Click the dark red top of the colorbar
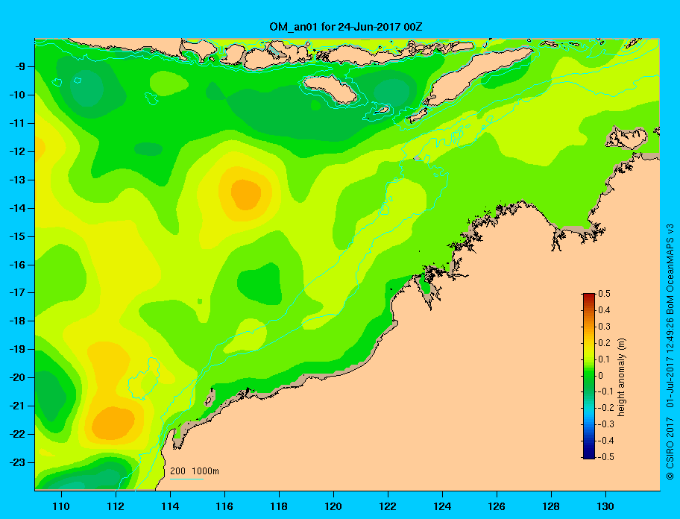 [589, 298]
